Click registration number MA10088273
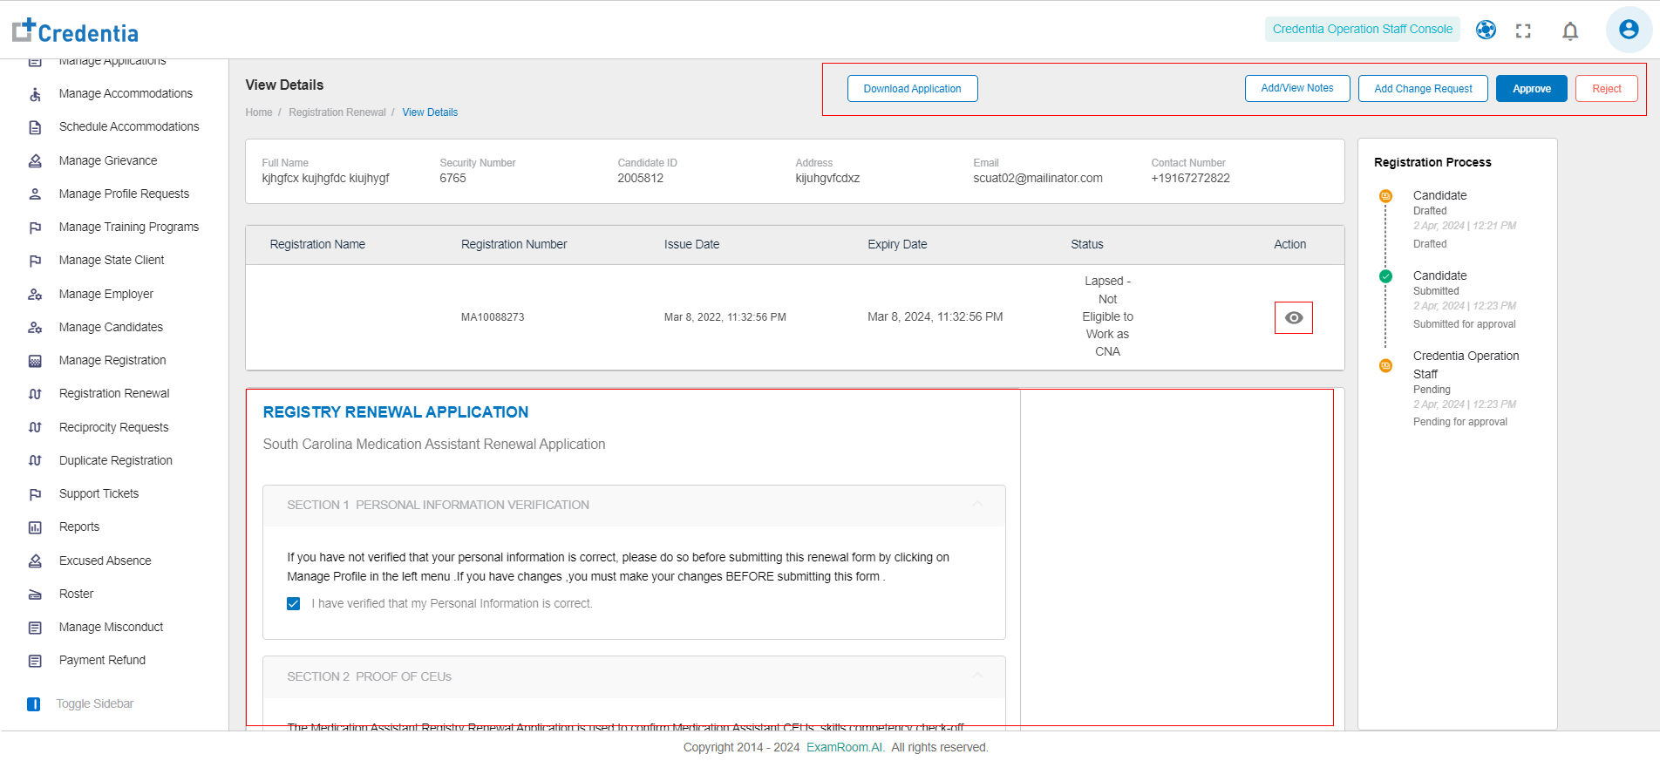 pyautogui.click(x=493, y=317)
